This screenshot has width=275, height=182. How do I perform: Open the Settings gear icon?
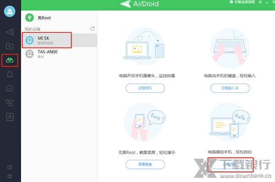point(10,176)
